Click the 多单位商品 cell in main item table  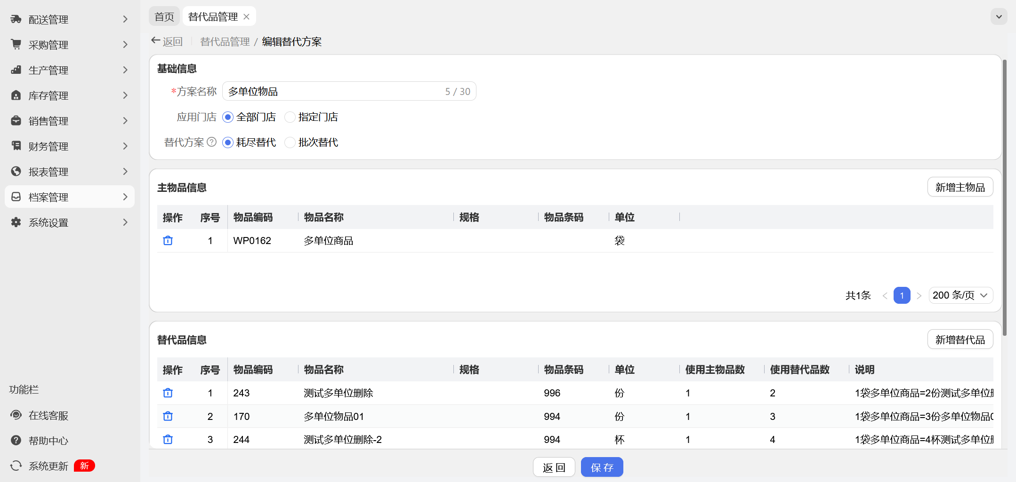329,241
